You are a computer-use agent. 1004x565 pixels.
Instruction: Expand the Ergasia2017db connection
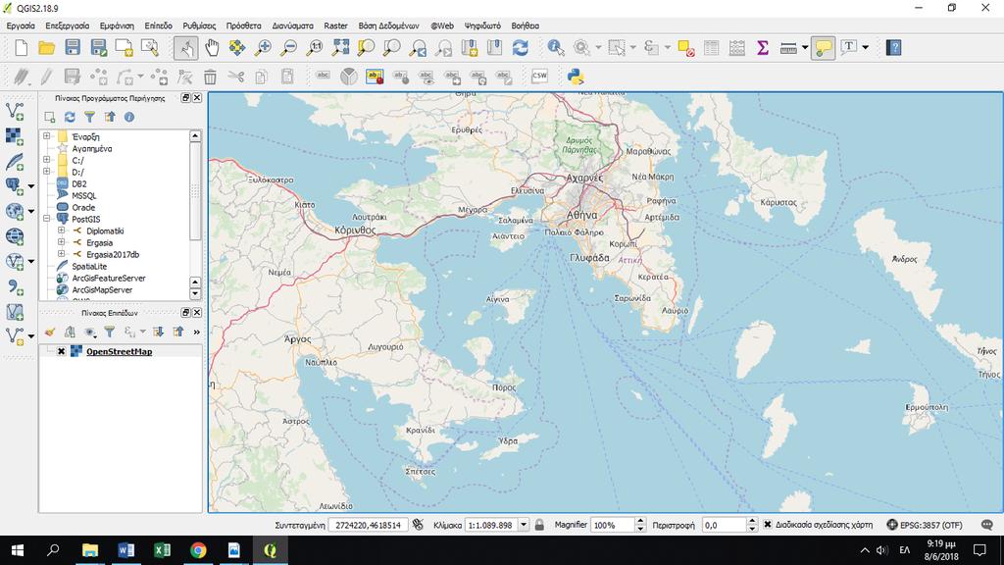[x=61, y=254]
